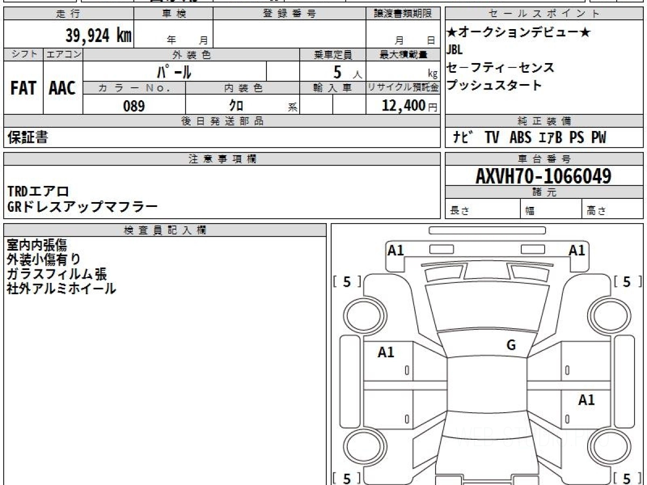The image size is (647, 485).
Task: Select the 幅 dimension cell
Action: 551,209
